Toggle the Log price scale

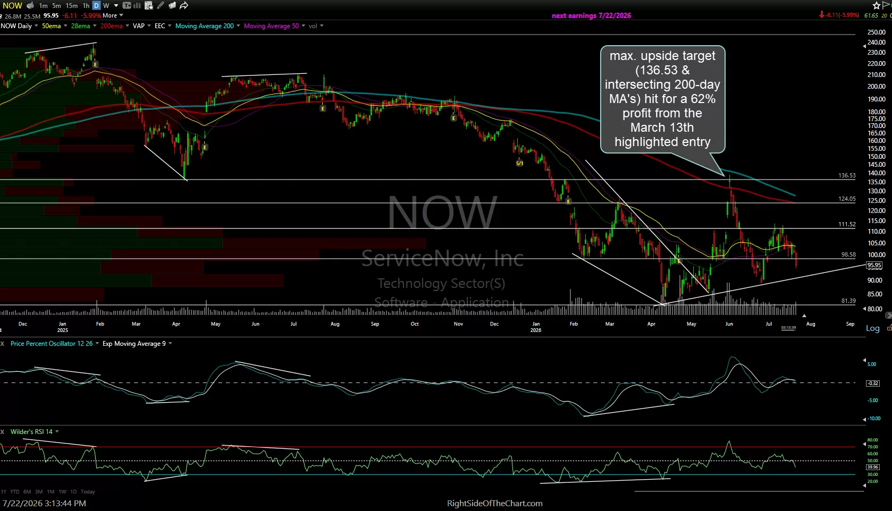pyautogui.click(x=872, y=328)
